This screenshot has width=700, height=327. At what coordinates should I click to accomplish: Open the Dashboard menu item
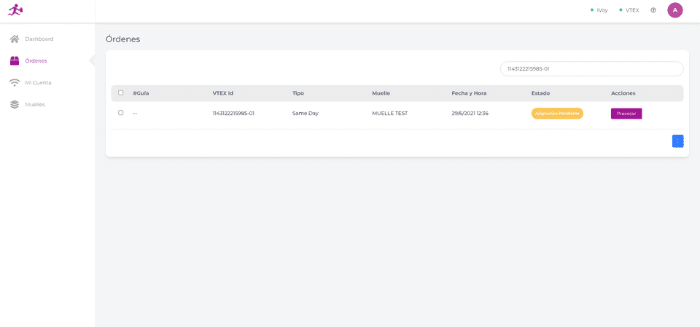[x=39, y=39]
